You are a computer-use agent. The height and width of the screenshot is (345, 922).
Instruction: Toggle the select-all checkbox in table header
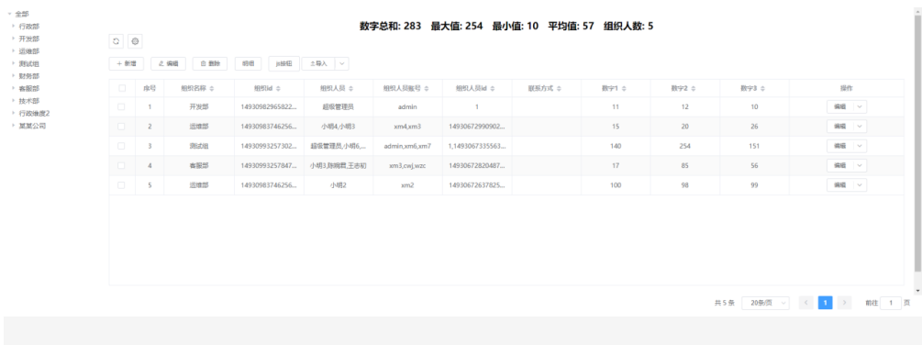point(122,88)
